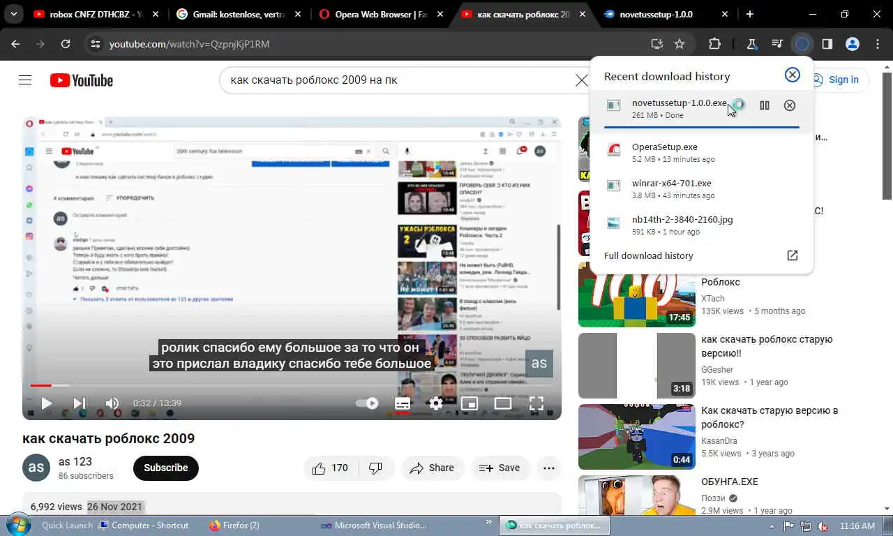893x536 pixels.
Task: Save the video to a playlist
Action: pos(500,468)
